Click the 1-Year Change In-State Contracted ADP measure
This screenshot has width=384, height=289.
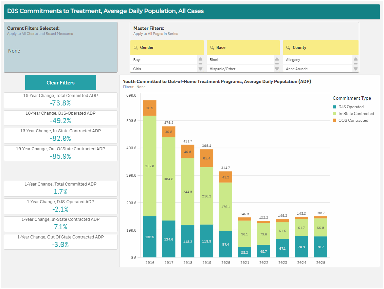pos(60,224)
